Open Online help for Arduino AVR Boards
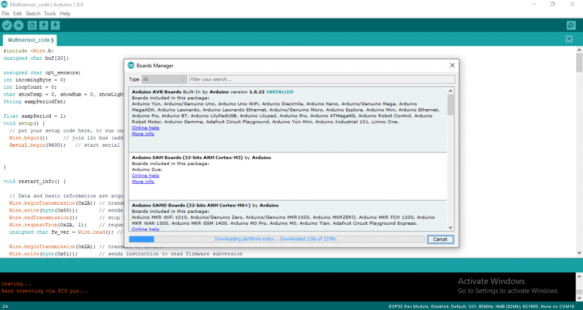 coord(145,128)
